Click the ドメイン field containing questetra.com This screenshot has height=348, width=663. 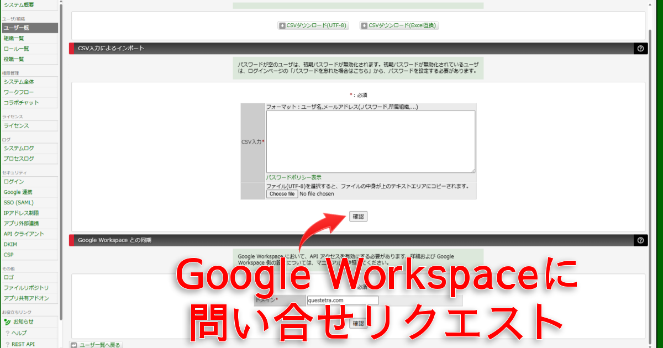pyautogui.click(x=343, y=300)
